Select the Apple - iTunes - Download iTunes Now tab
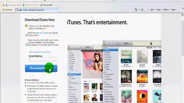The height and width of the screenshot is (103, 184). tap(37, 10)
